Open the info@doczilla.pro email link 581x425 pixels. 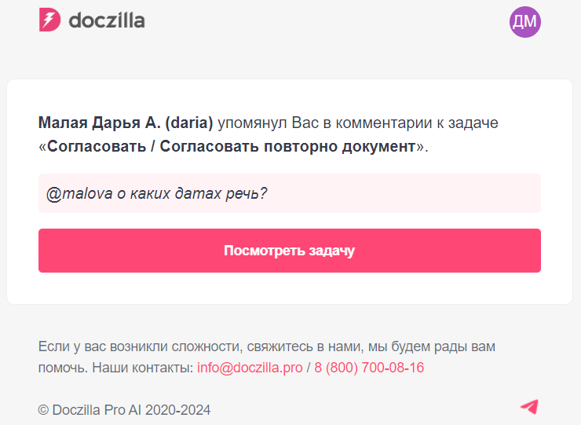click(x=250, y=368)
